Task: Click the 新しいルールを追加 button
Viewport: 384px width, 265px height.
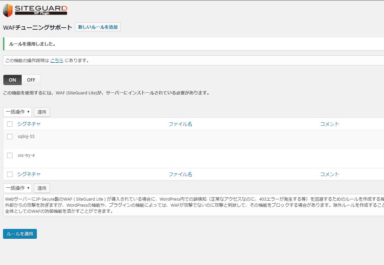Action: (x=98, y=27)
